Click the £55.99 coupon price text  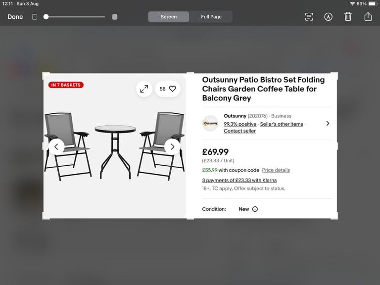(210, 170)
